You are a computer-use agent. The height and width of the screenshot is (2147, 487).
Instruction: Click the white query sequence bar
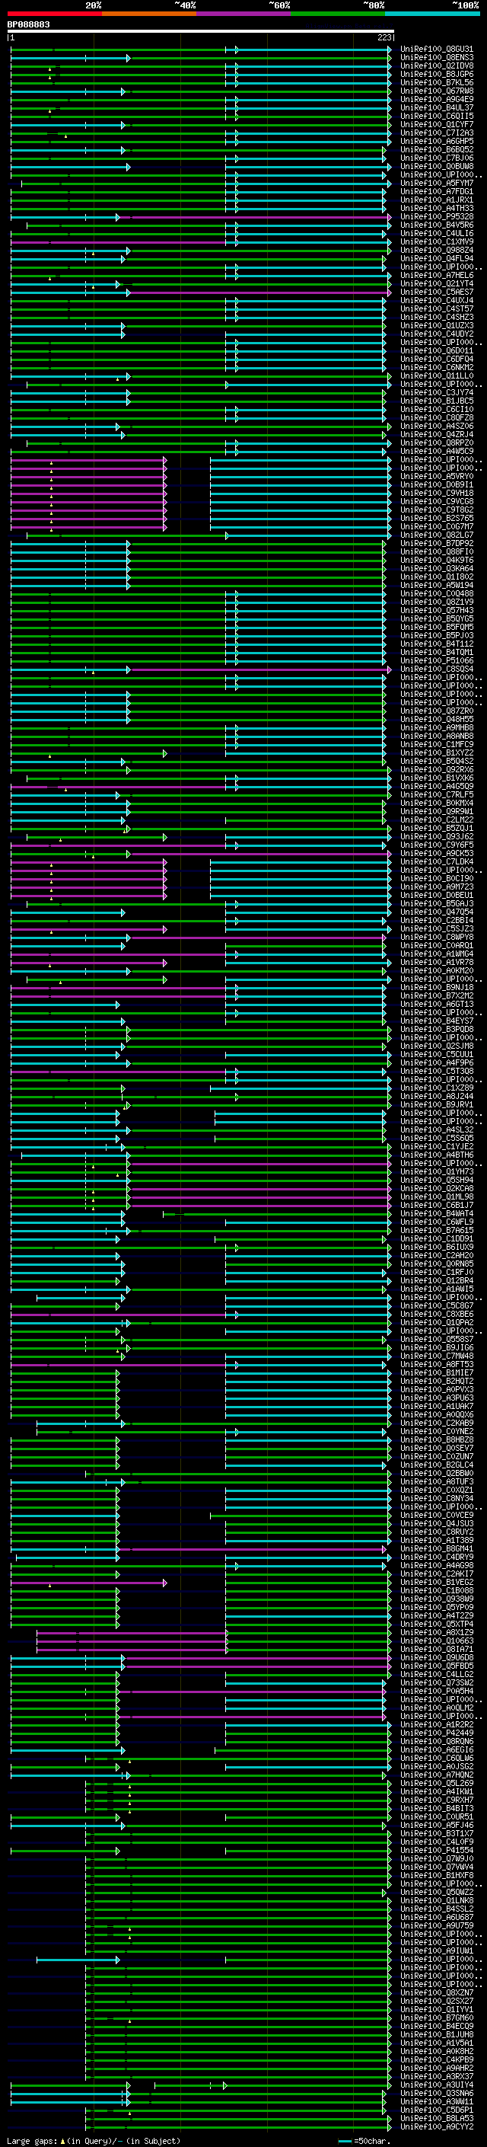coord(201,32)
